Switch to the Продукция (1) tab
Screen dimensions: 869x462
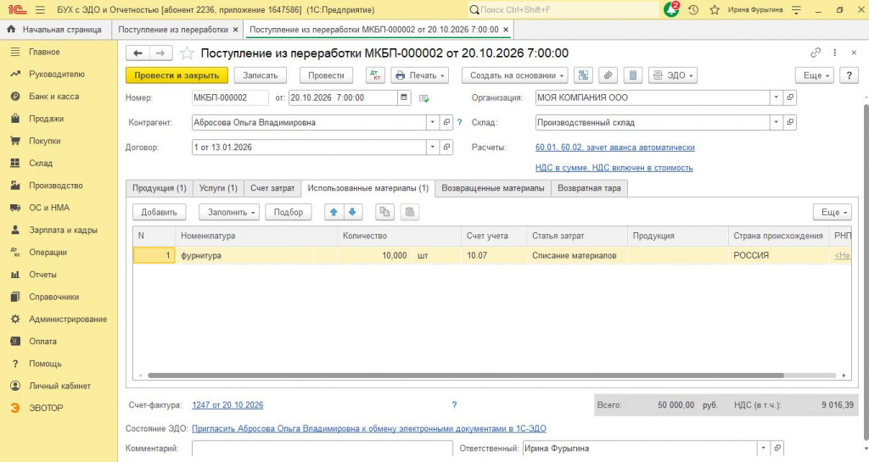pyautogui.click(x=159, y=188)
